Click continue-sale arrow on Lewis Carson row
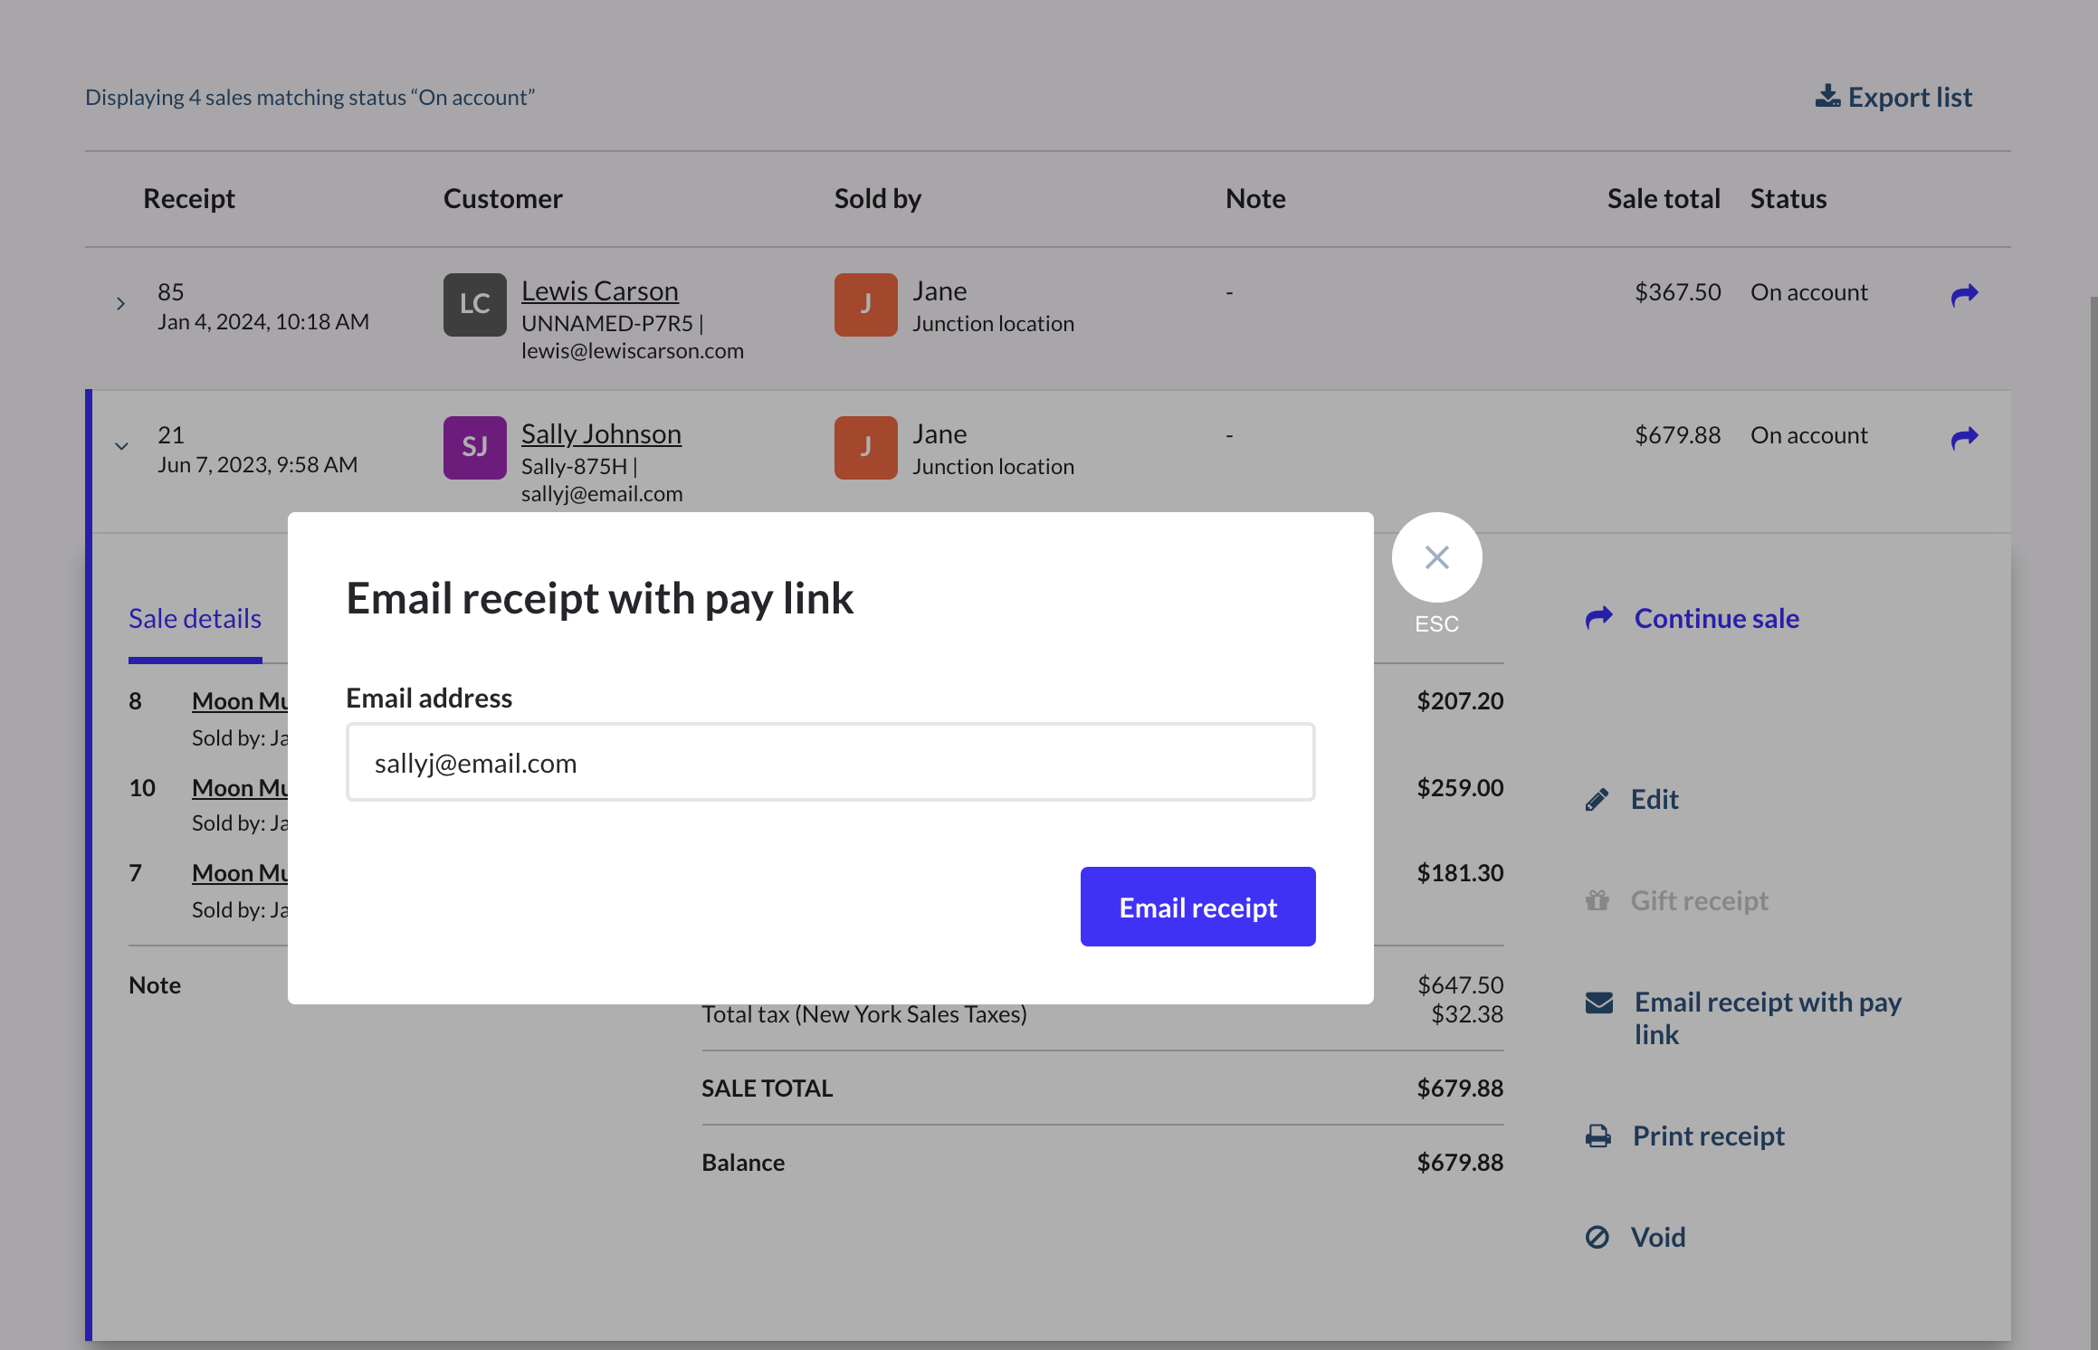Screen dimensions: 2098x1350 click(x=1964, y=294)
